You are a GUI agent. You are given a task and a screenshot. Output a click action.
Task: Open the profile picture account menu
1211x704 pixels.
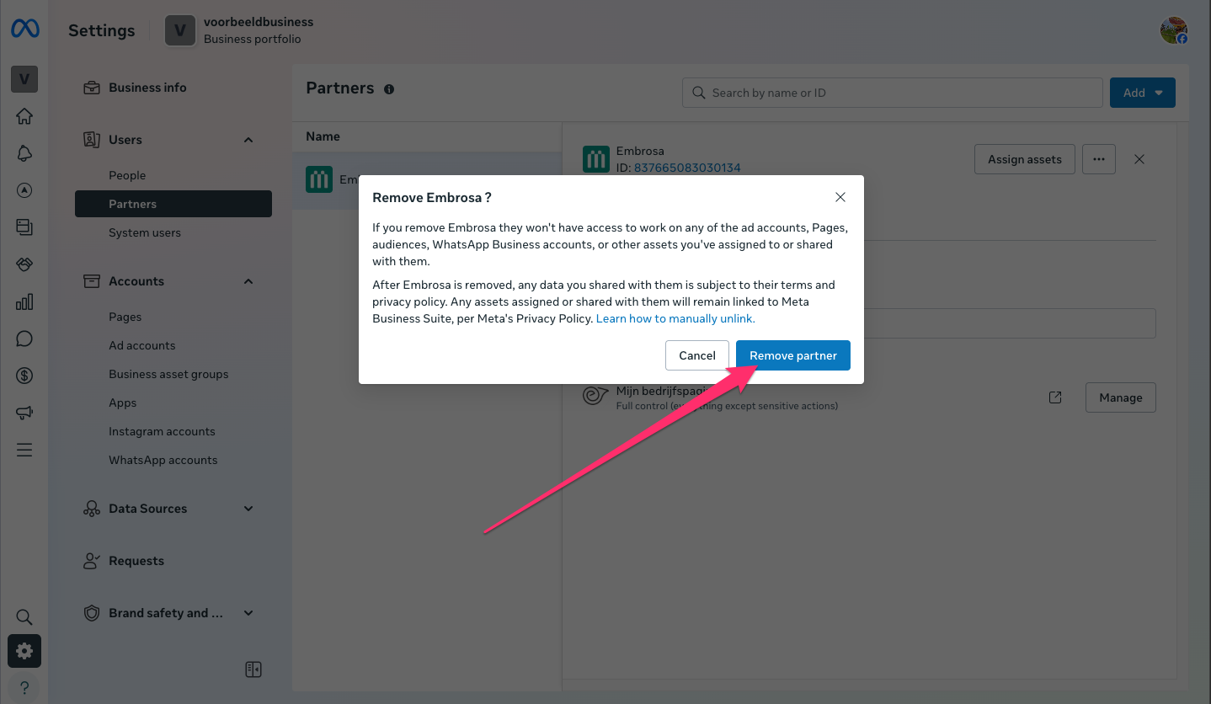coord(1174,30)
